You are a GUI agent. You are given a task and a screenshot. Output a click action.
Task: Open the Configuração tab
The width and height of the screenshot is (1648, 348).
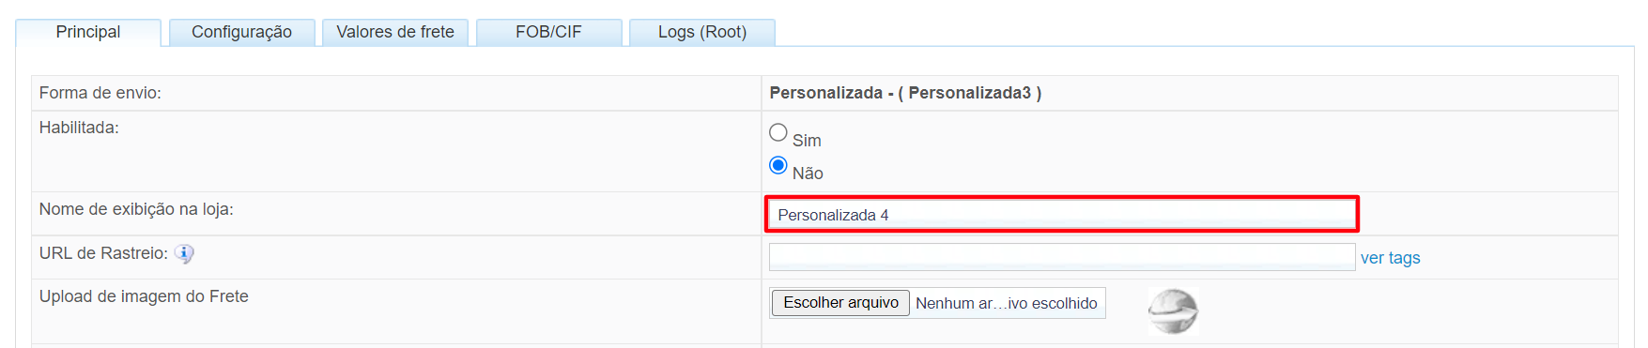point(241,32)
